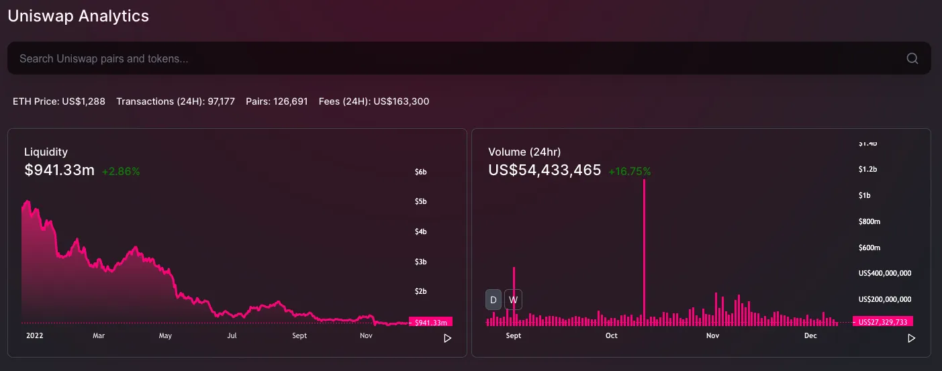Focus the Search Uniswap pairs and tokens field
The height and width of the screenshot is (371, 942).
coord(469,58)
